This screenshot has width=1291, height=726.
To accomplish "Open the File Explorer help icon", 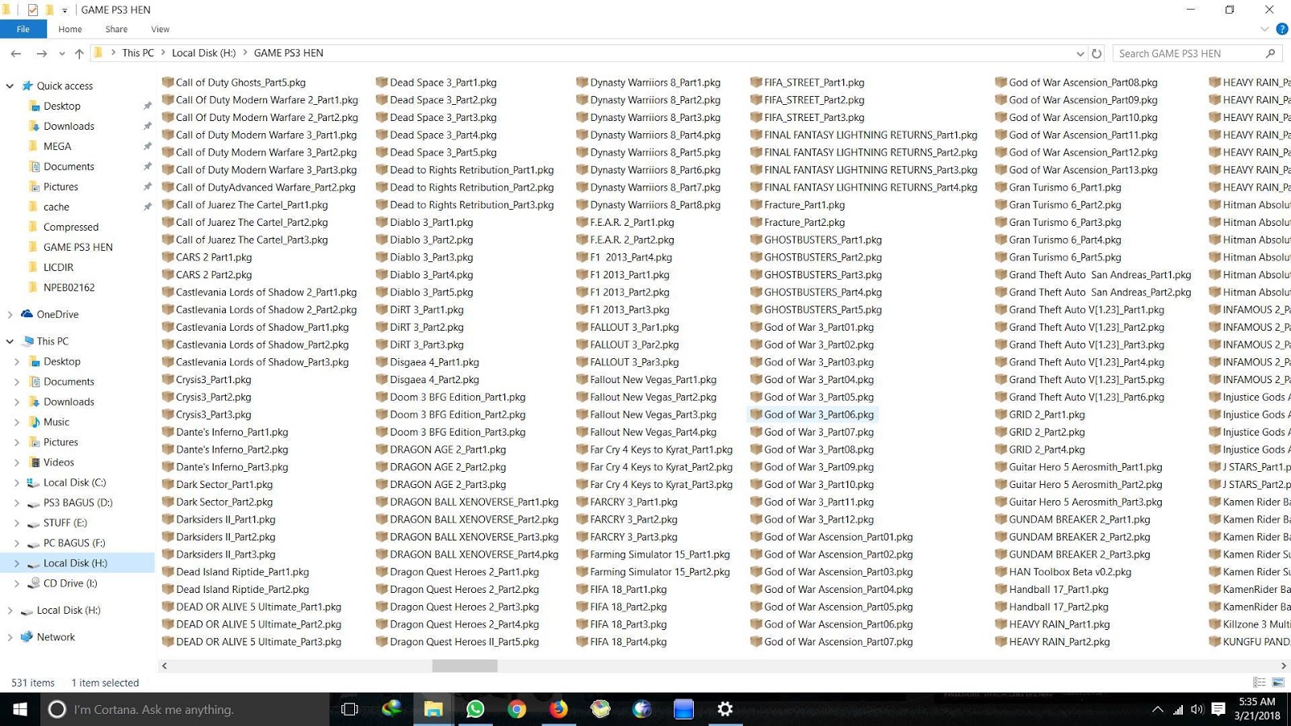I will point(1281,29).
